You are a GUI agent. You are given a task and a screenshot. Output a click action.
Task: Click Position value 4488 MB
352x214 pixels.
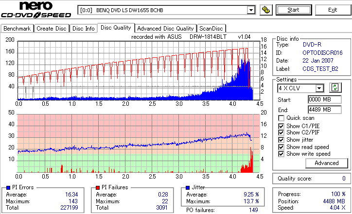pyautogui.click(x=334, y=201)
